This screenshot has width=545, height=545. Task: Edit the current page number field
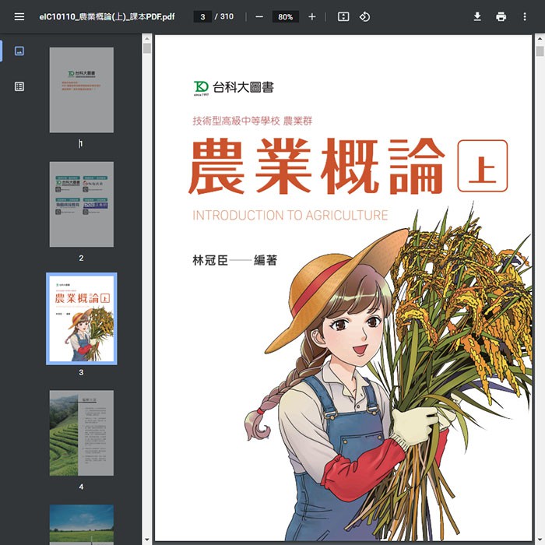(202, 16)
